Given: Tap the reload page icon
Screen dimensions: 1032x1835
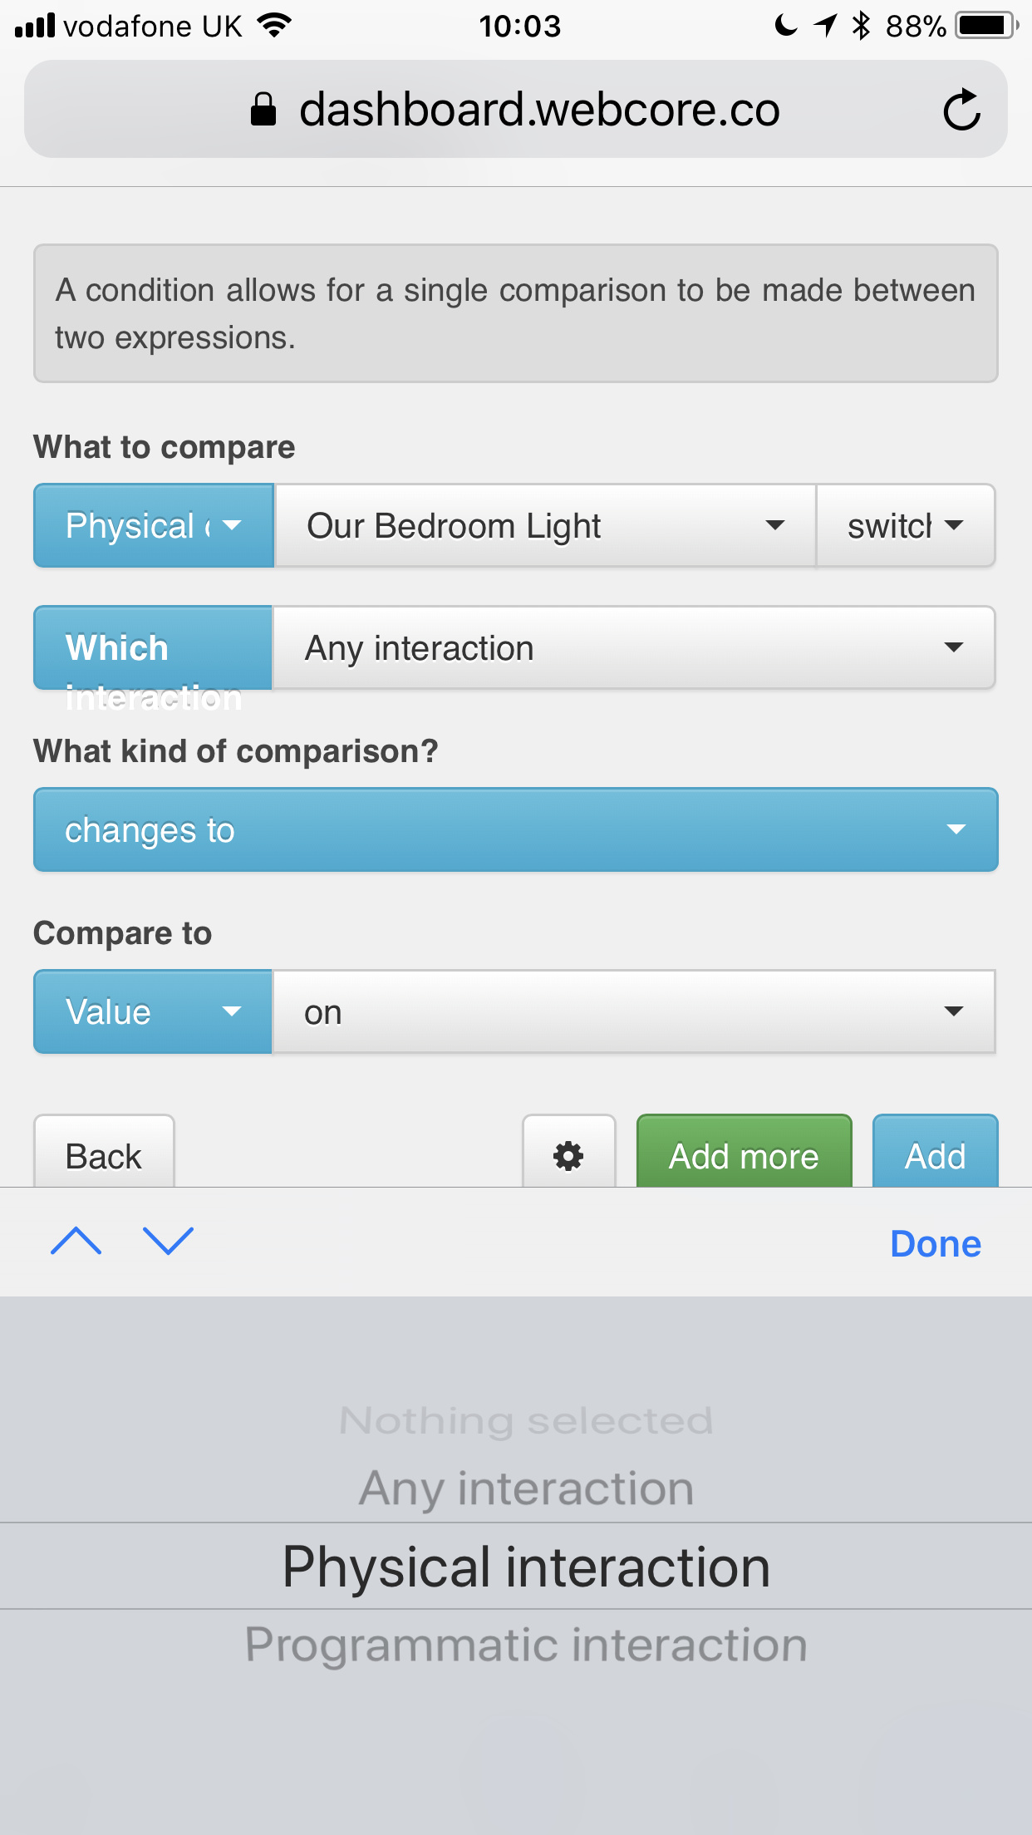Looking at the screenshot, I should [961, 110].
